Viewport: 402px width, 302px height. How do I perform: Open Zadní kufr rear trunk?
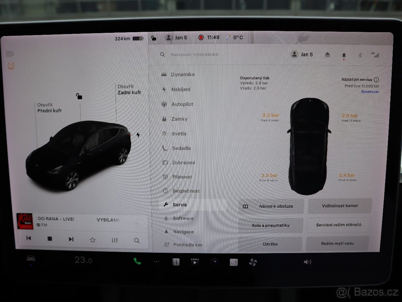[x=129, y=90]
